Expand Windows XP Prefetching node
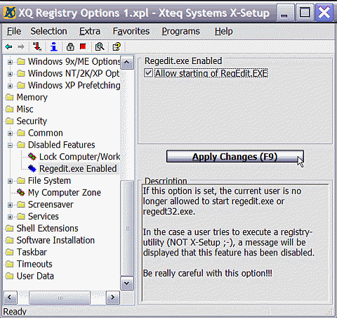Screen dimensions: 337x318 pyautogui.click(x=10, y=86)
